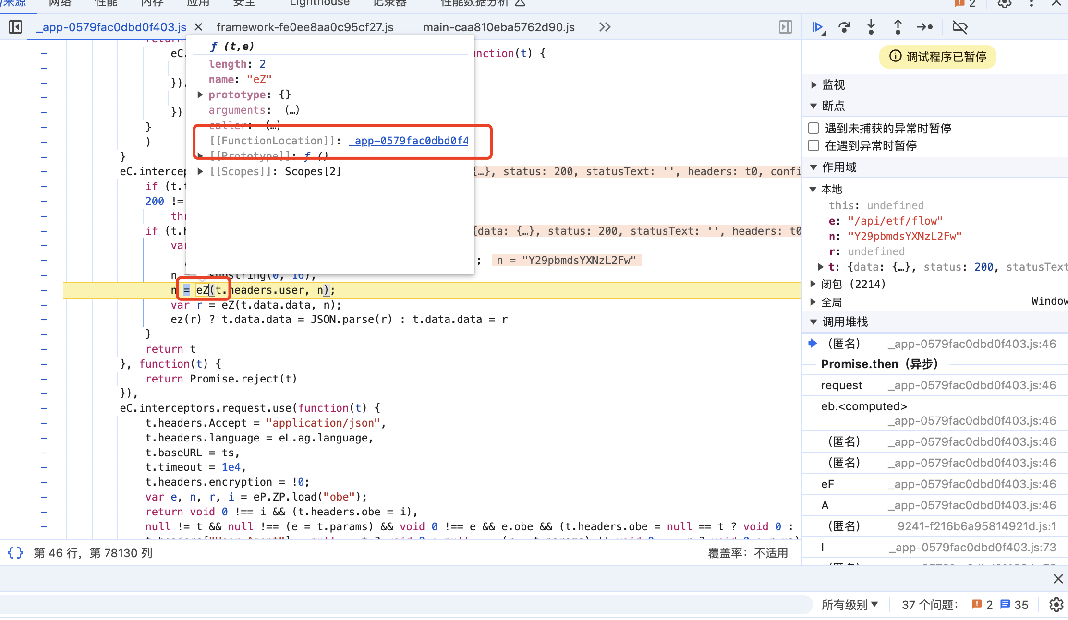Pretty-print the source with braces icon

pos(15,553)
